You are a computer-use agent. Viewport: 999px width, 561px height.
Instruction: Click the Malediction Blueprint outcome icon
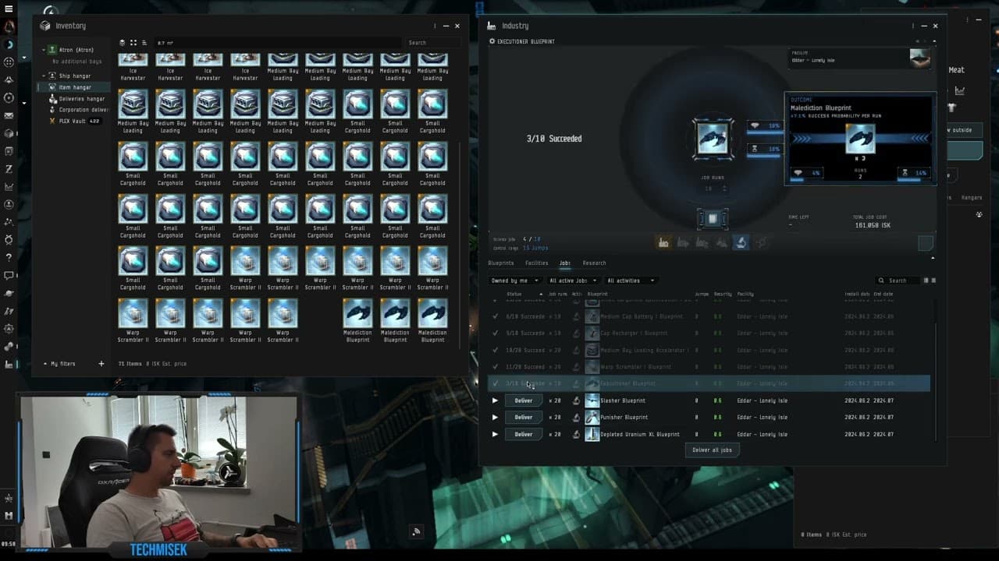(860, 139)
